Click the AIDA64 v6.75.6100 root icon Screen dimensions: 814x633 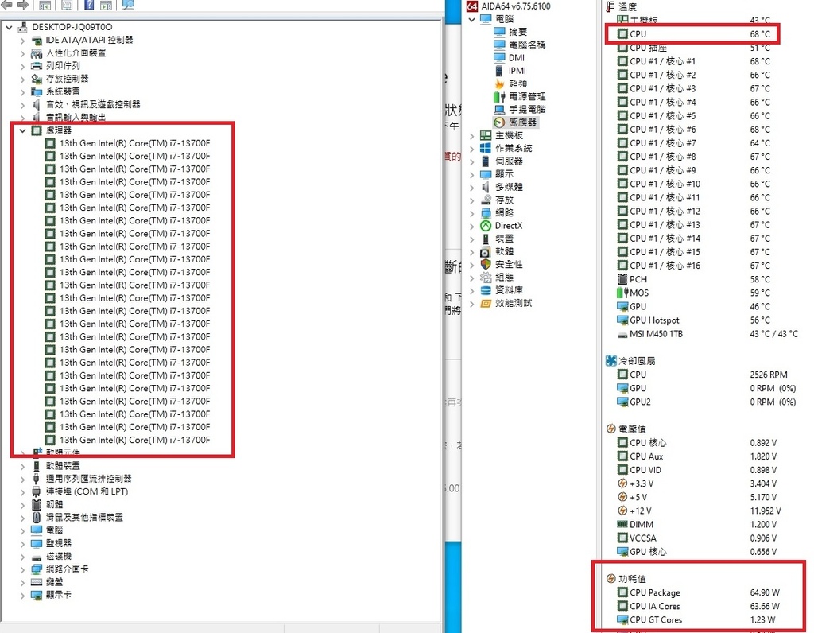(472, 6)
